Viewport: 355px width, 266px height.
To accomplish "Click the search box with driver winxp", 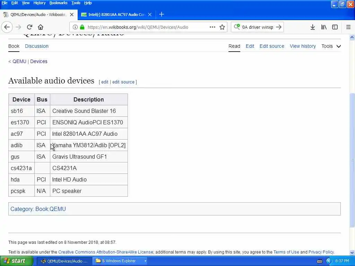I will 258,27.
